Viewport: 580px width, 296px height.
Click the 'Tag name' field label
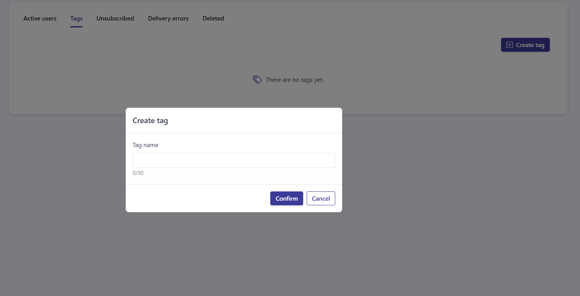click(145, 145)
